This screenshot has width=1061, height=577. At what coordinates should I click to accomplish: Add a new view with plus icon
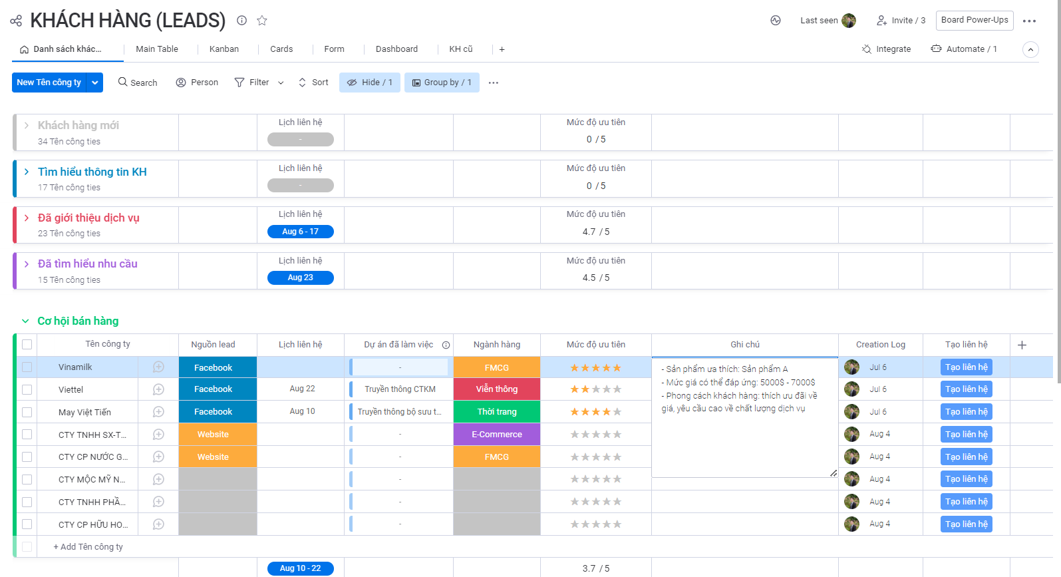pos(502,49)
